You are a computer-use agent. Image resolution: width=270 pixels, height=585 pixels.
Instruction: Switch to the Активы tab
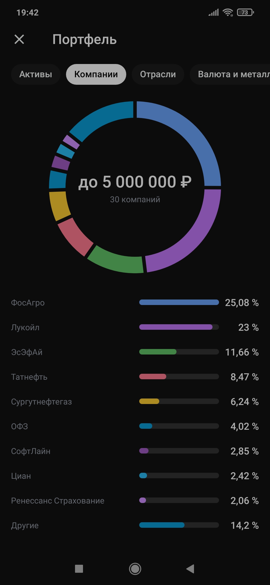click(x=36, y=74)
